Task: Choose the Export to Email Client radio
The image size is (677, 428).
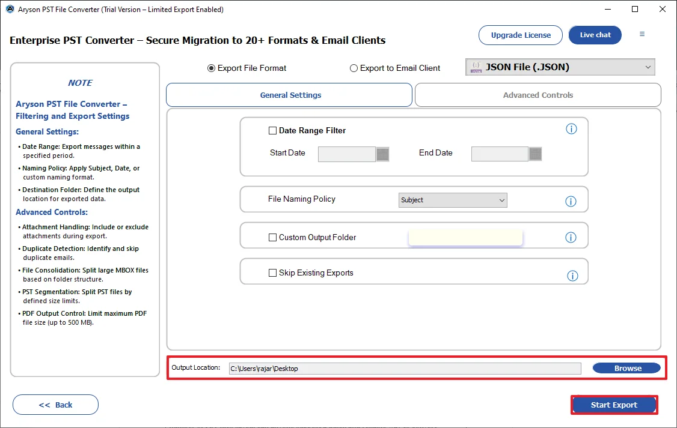Action: 354,68
